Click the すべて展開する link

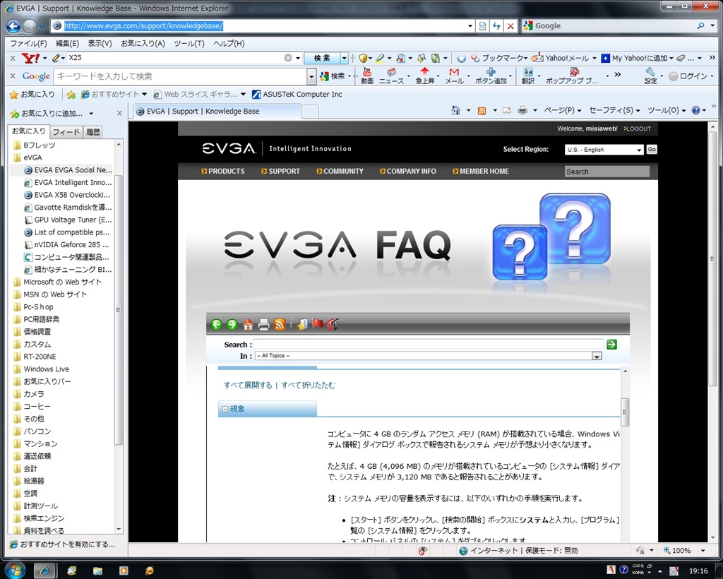tap(248, 386)
